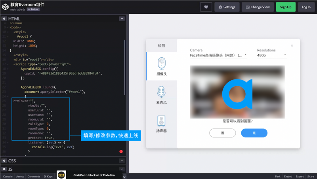
Task: Open the Camera device dropdown
Action: (218, 55)
